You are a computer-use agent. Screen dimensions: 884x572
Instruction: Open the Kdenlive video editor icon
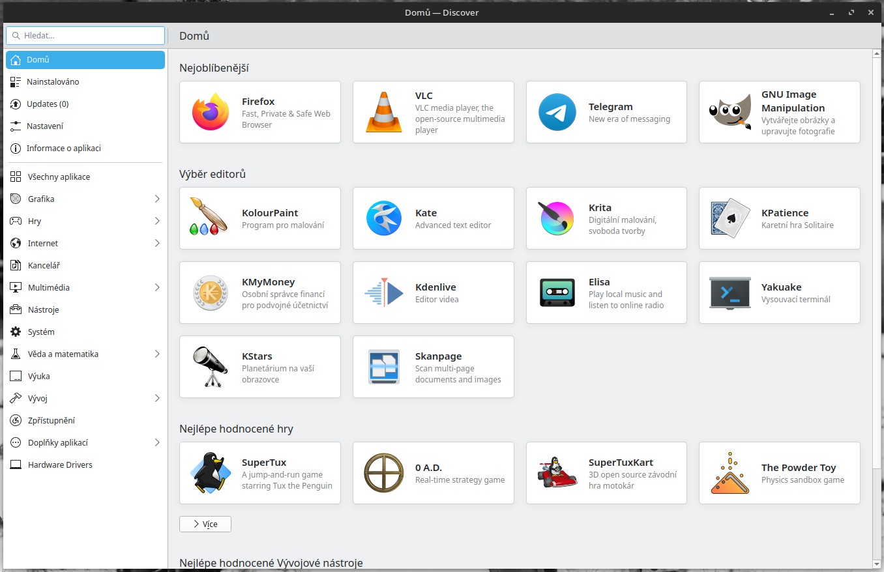pos(384,293)
